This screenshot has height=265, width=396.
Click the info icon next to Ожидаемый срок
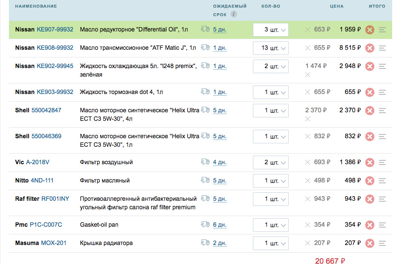[234, 14]
